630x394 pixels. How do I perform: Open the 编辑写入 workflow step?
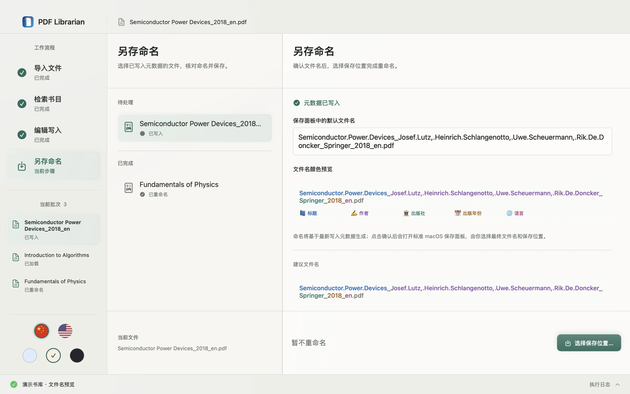point(53,135)
